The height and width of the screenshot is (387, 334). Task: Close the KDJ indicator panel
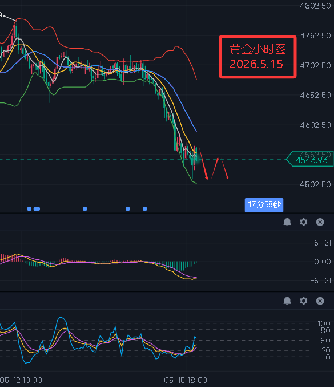(x=320, y=301)
